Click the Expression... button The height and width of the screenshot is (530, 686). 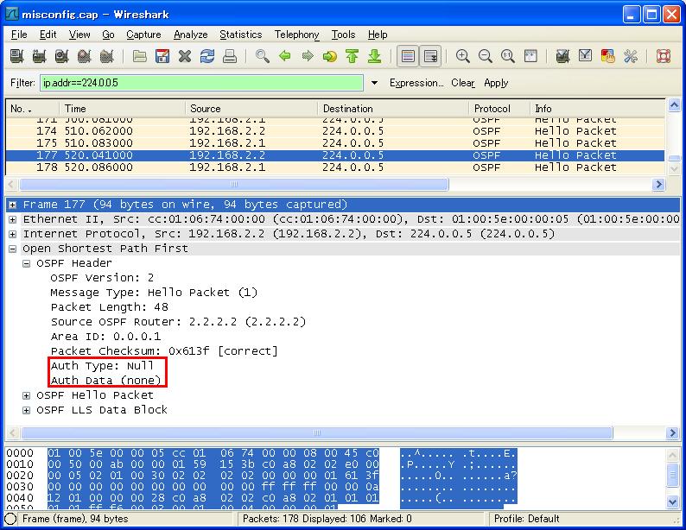pyautogui.click(x=416, y=83)
